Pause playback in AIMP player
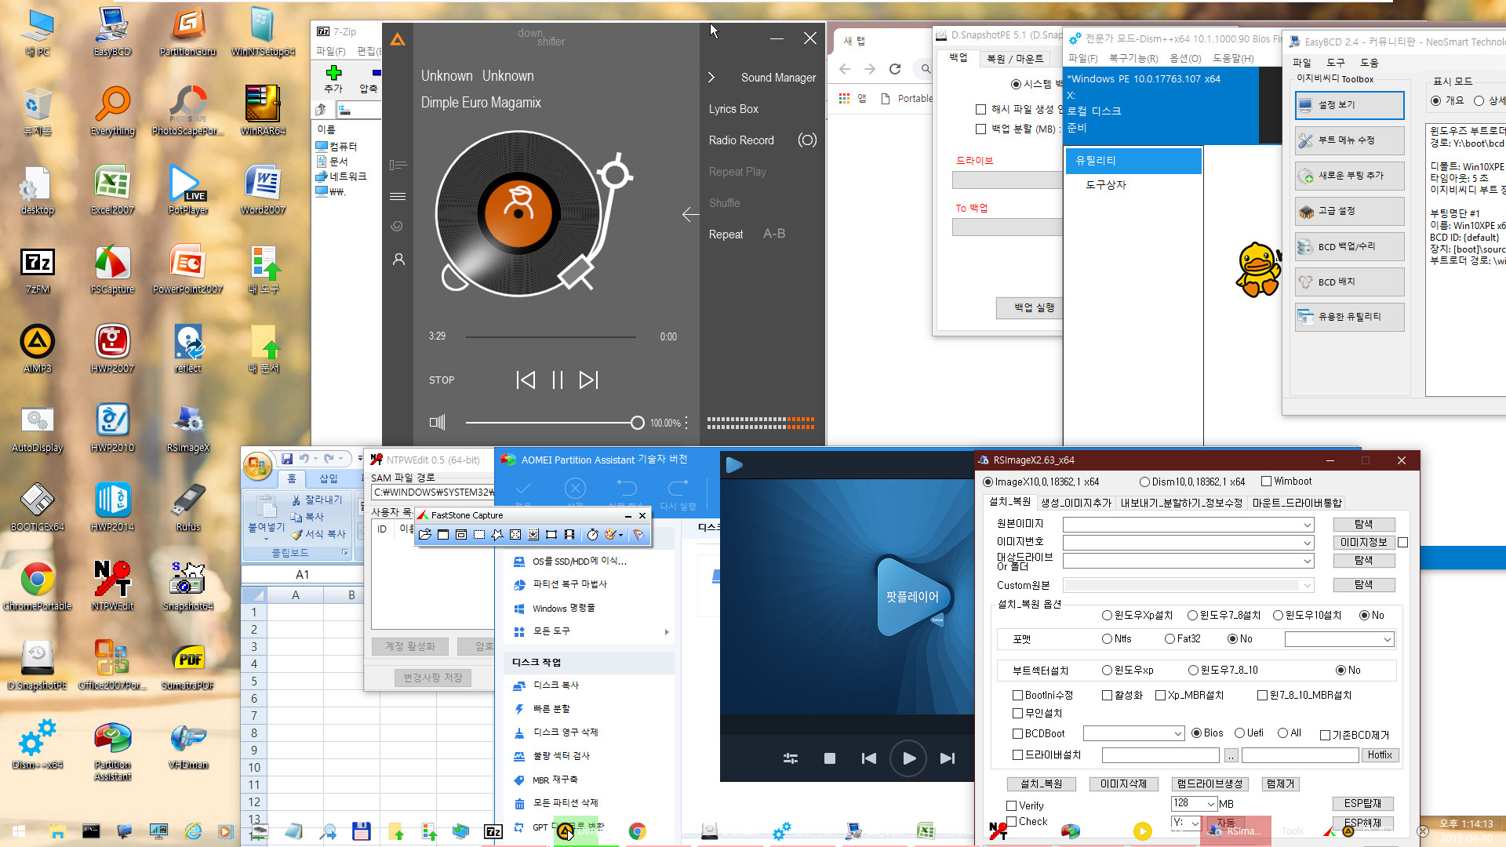1506x847 pixels. click(558, 380)
